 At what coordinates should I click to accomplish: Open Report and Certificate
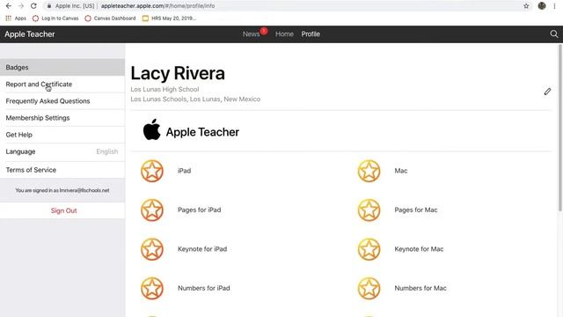pos(62,85)
